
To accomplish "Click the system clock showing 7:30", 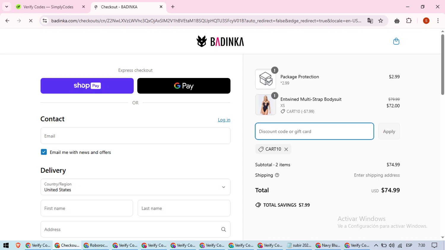I will click(x=421, y=245).
